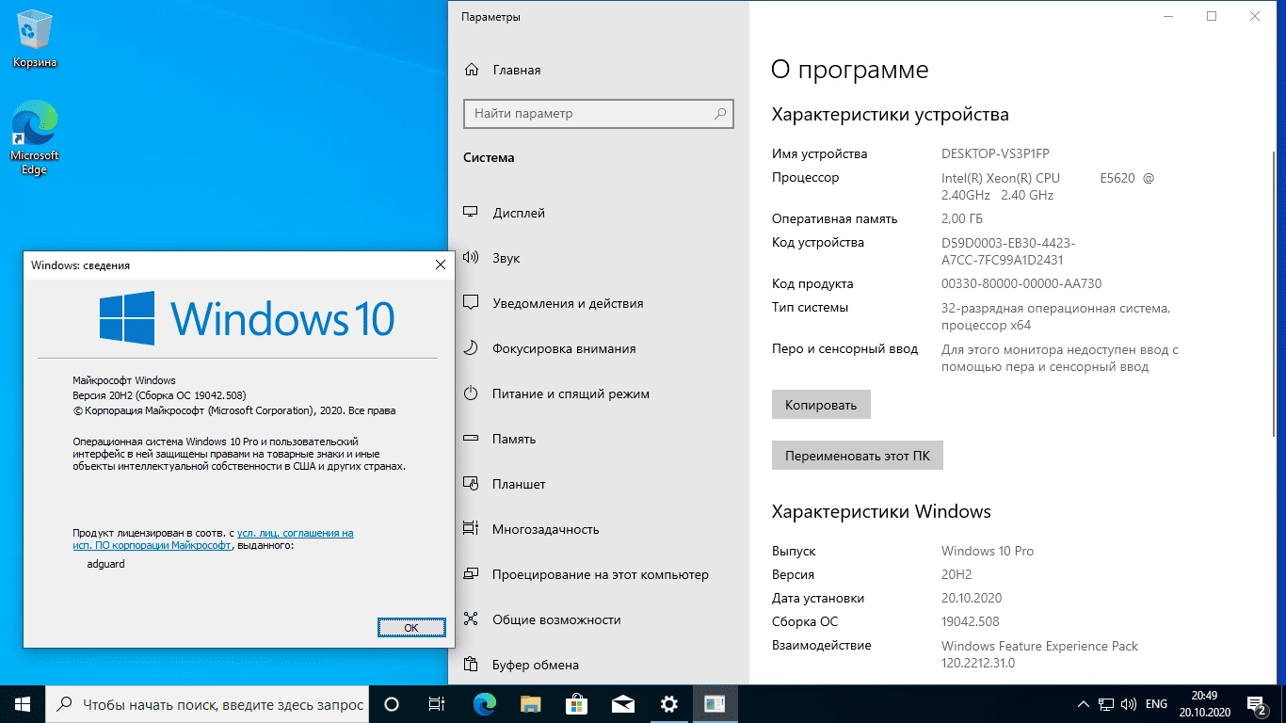Click the Главная home icon in Settings
This screenshot has height=723, width=1286.
[x=472, y=70]
